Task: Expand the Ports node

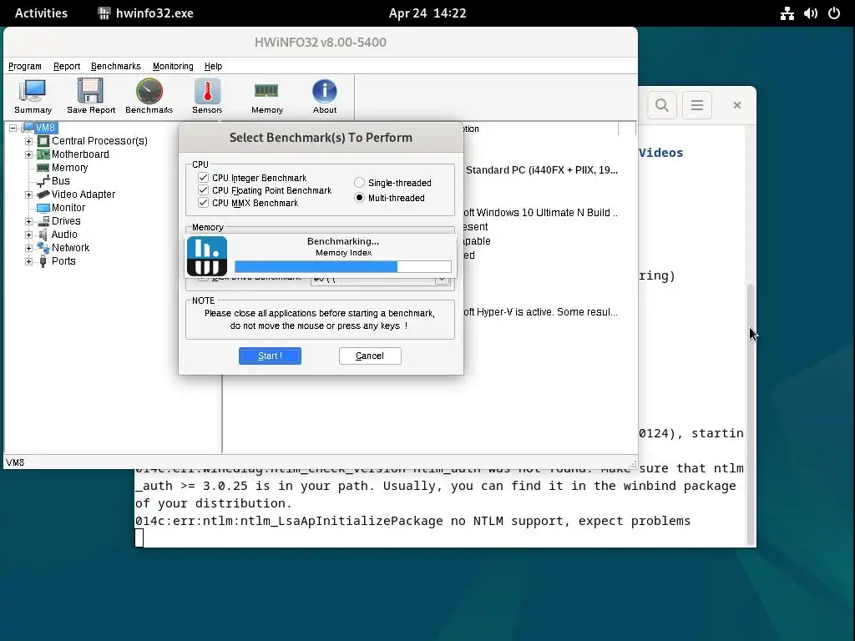Action: click(29, 261)
